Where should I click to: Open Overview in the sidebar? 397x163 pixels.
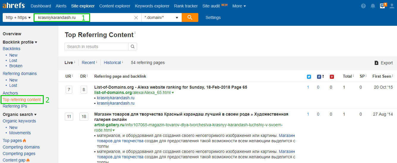(12, 34)
